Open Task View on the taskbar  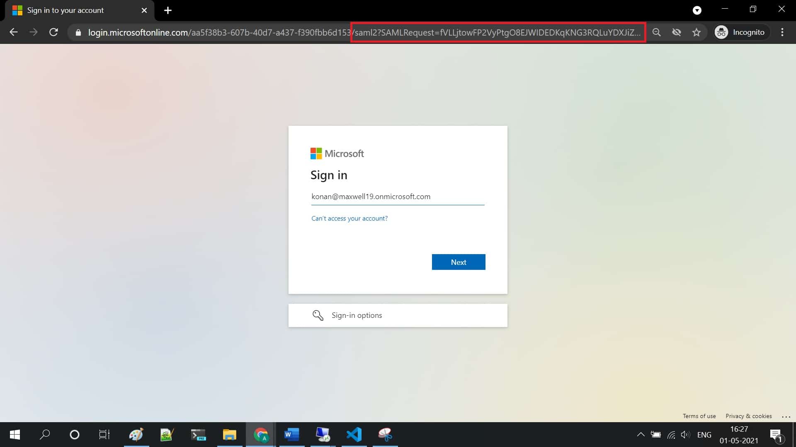point(104,435)
